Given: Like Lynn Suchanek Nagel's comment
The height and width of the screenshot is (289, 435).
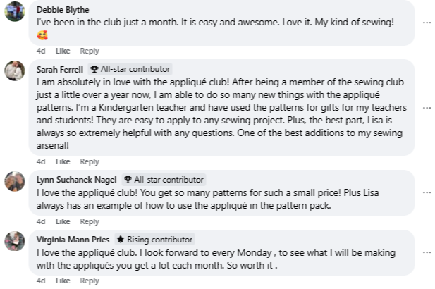Looking at the screenshot, I should pos(63,221).
